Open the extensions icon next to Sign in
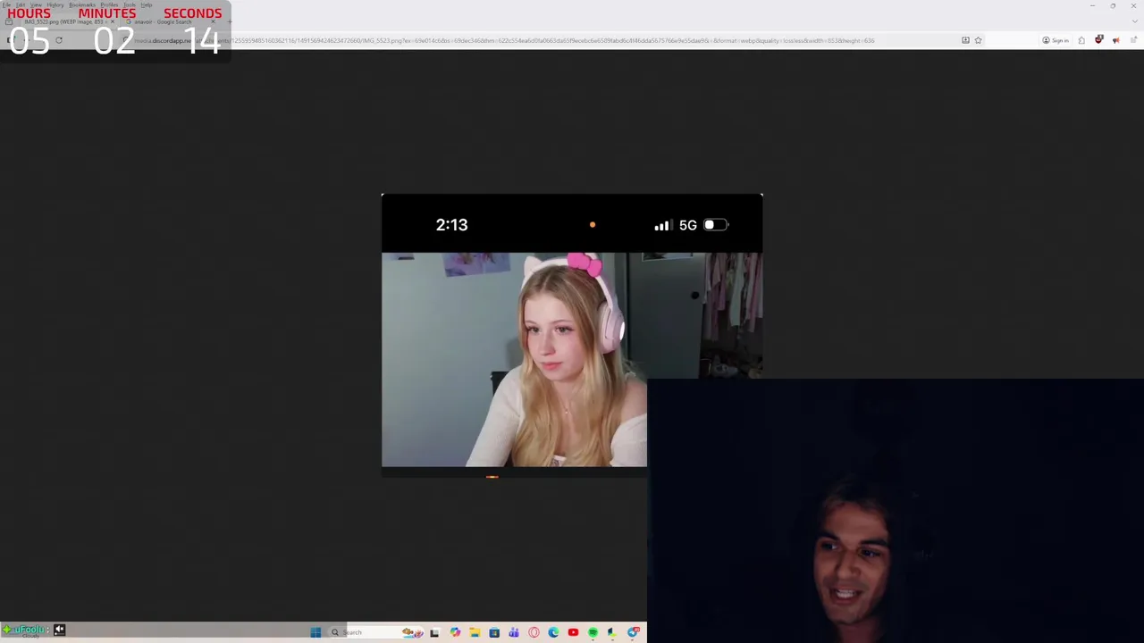1144x643 pixels. 1081,40
